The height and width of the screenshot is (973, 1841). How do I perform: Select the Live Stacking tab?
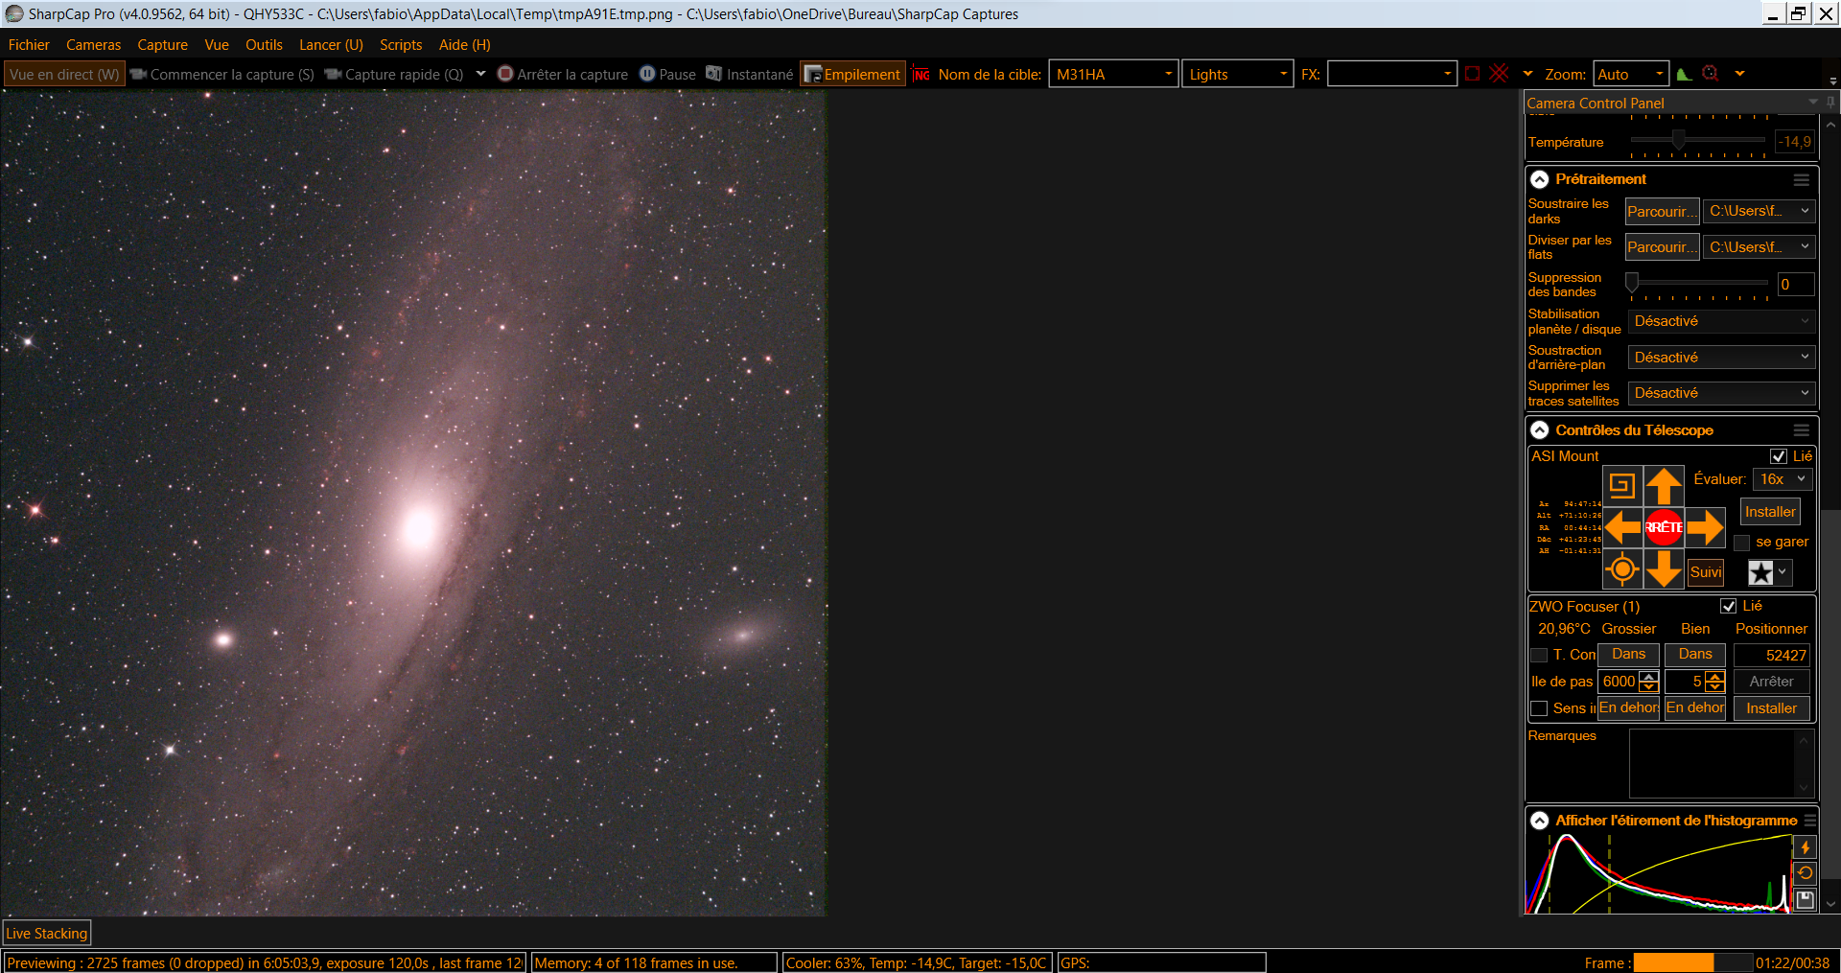[47, 933]
